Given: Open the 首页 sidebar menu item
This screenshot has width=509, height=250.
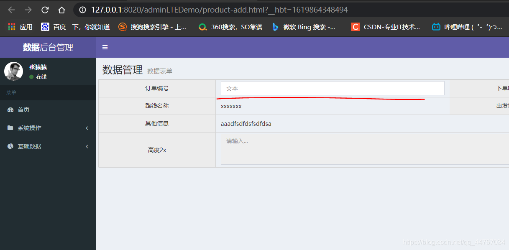Looking at the screenshot, I should (x=48, y=110).
